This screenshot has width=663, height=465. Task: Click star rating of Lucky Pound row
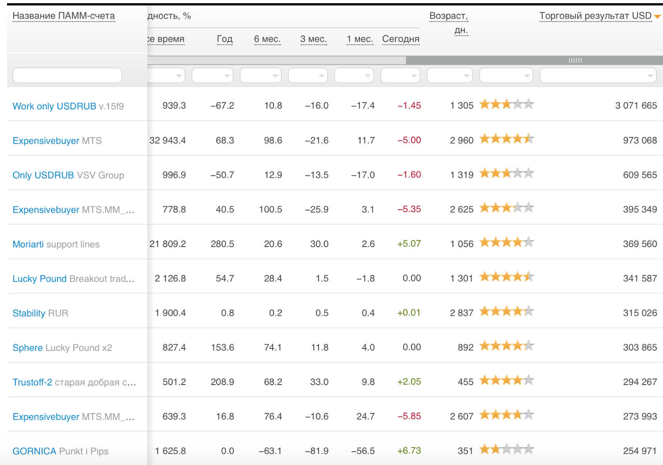click(x=506, y=277)
